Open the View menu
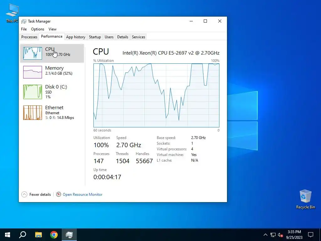 [x=52, y=29]
